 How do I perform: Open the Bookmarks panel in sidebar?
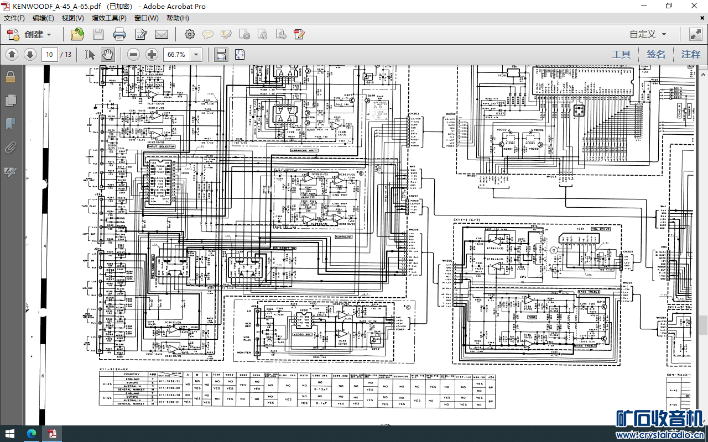coord(10,124)
